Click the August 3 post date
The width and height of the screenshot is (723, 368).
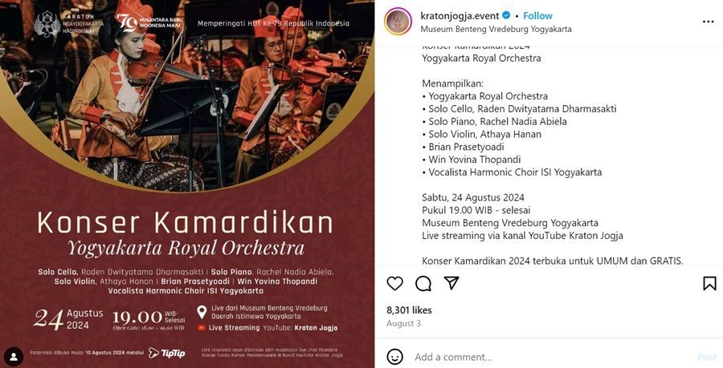coord(403,323)
